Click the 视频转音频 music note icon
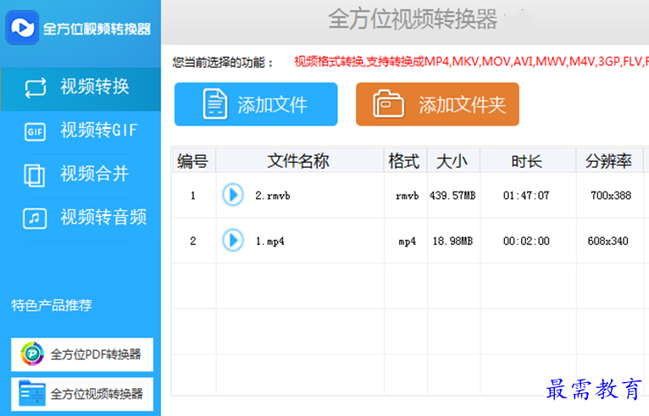 pos(35,218)
